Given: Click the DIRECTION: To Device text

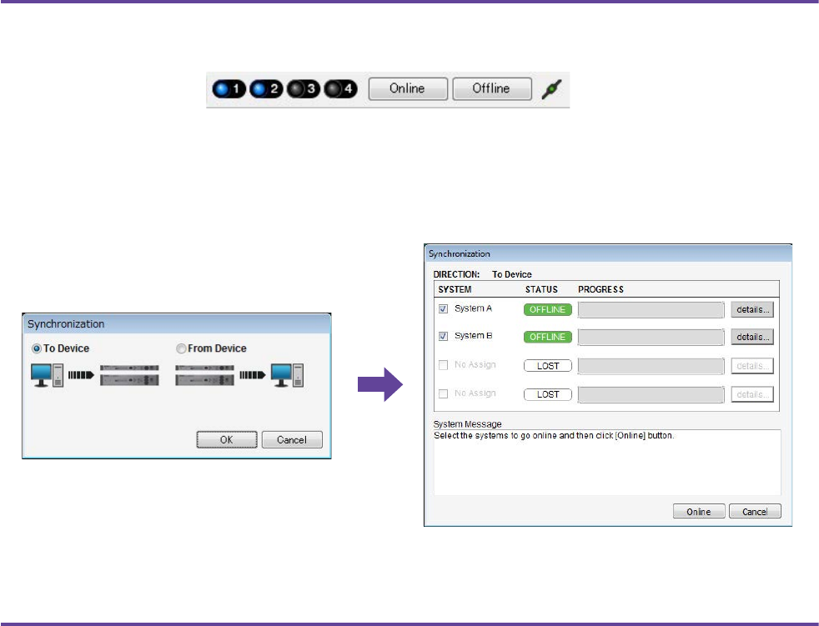Looking at the screenshot, I should [483, 274].
